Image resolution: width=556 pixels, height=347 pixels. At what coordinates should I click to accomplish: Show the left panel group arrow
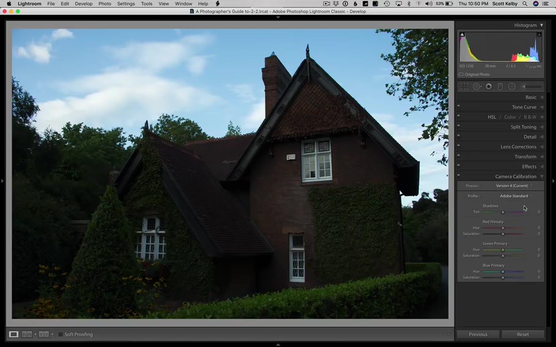coord(2,180)
